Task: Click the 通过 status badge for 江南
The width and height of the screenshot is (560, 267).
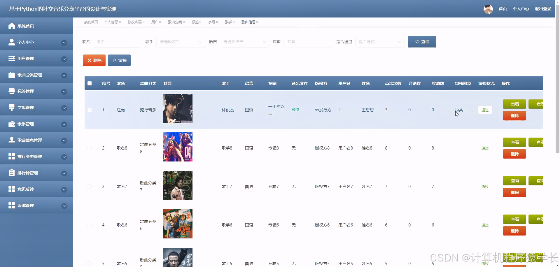Action: [485, 110]
